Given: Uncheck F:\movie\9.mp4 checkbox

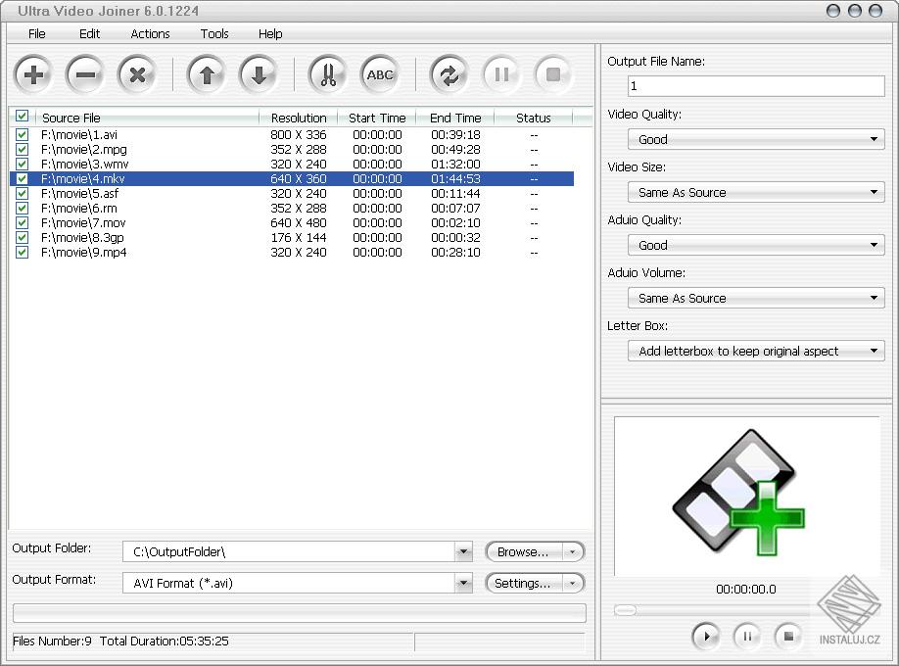Looking at the screenshot, I should (x=22, y=252).
